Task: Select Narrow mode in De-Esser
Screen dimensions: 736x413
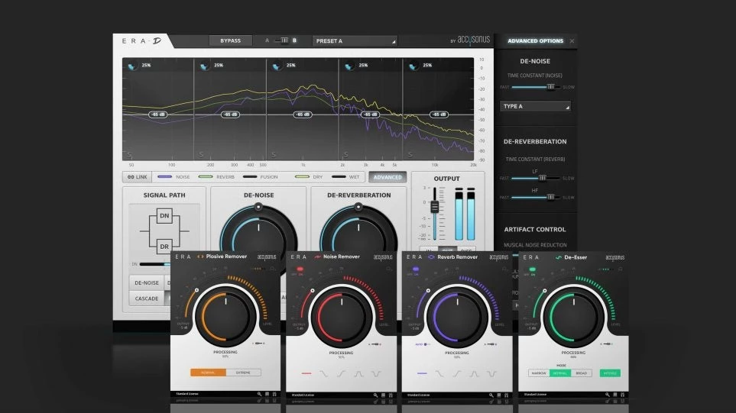Action: pyautogui.click(x=539, y=373)
